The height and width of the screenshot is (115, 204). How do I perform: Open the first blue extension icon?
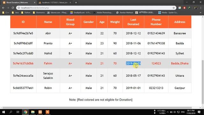tap(180, 8)
